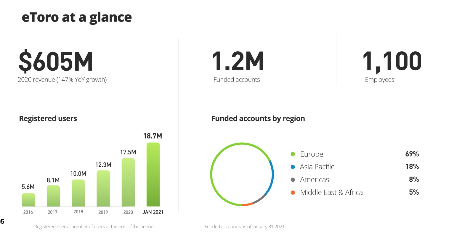This screenshot has height=236, width=454.
Task: Select the JAN 2021 bar in chart
Action: (153, 174)
